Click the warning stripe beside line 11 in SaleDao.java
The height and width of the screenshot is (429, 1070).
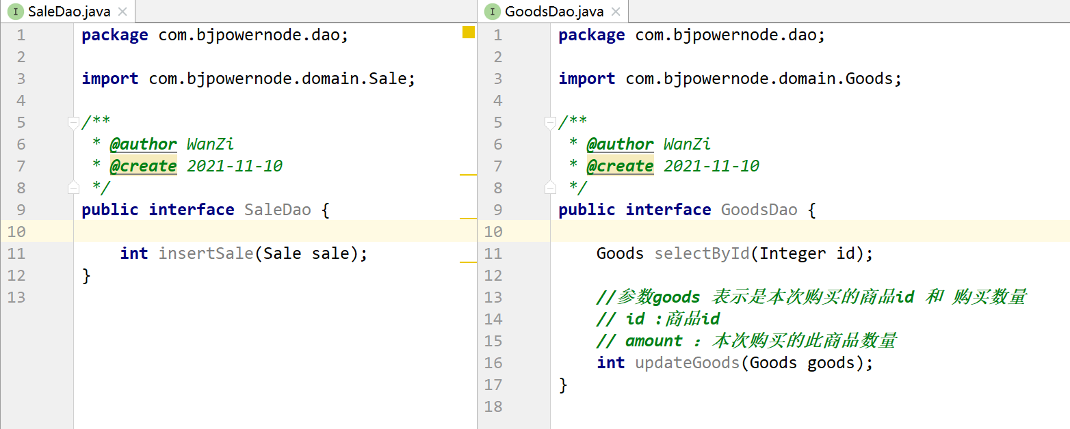pyautogui.click(x=468, y=262)
